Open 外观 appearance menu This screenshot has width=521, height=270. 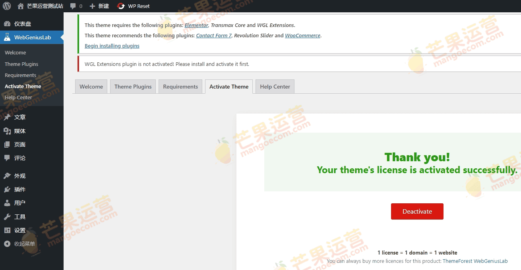pyautogui.click(x=20, y=176)
